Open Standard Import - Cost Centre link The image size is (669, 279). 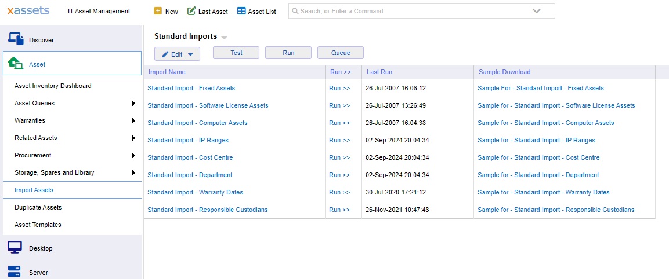pyautogui.click(x=190, y=157)
